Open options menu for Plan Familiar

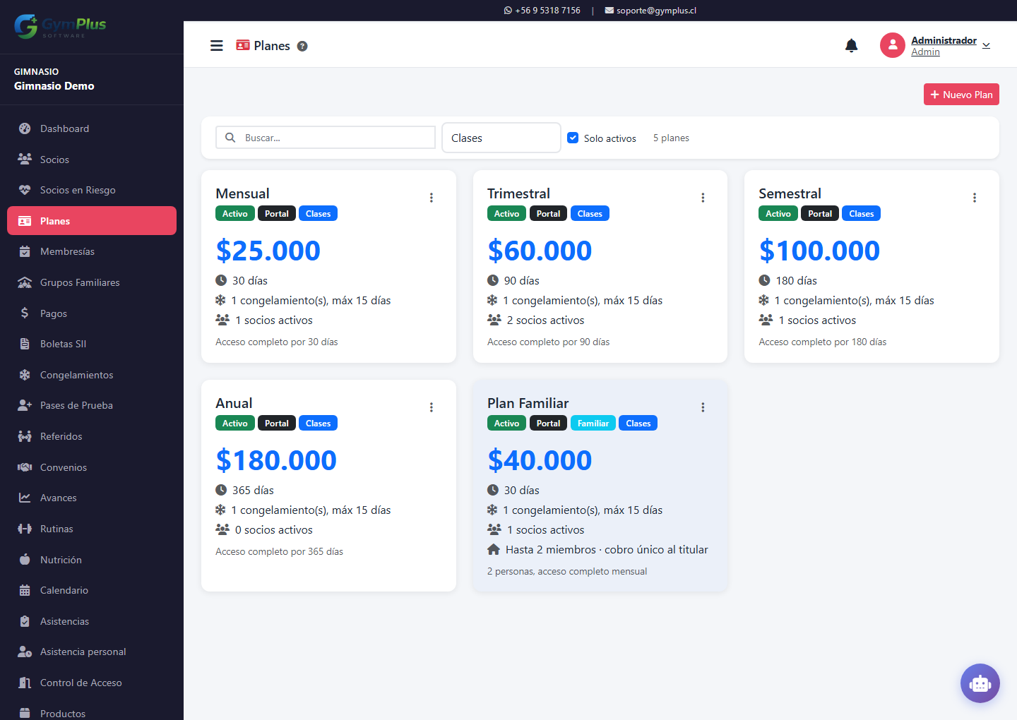[x=703, y=407]
